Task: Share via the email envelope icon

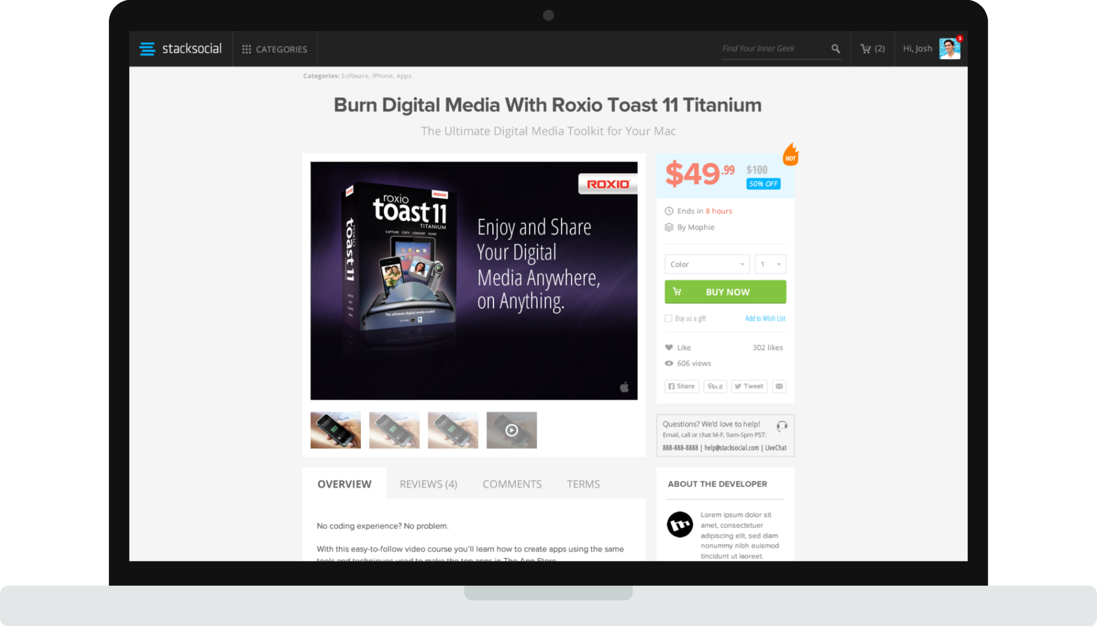Action: [779, 386]
